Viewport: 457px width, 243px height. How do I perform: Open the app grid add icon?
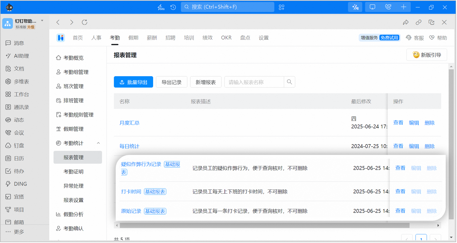pos(282,7)
